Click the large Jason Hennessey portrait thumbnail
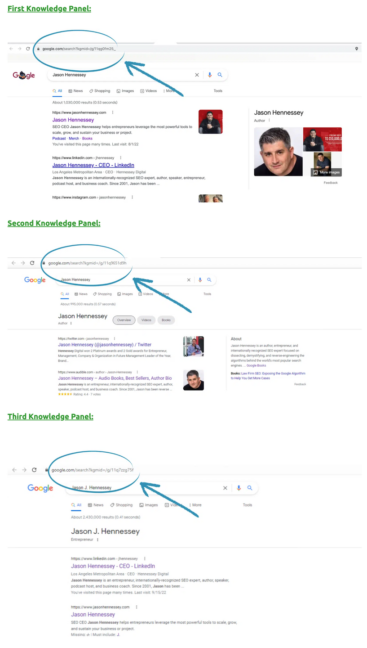This screenshot has height=648, width=367. [278, 152]
